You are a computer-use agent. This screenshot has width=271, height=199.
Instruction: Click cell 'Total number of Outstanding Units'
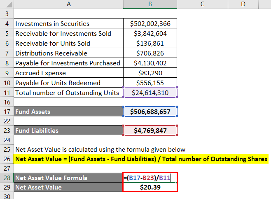point(69,93)
